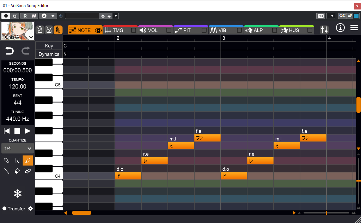
Task: Toggle the NOTE eye visibility icon
Action: (98, 30)
